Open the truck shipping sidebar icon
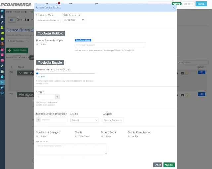 click(2, 33)
